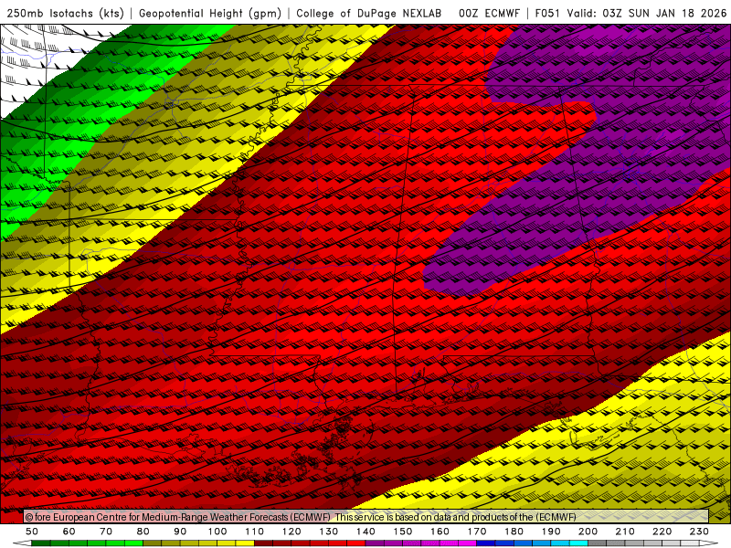This screenshot has height=548, width=731.
Task: Click the legend value 90
Action: (180, 532)
